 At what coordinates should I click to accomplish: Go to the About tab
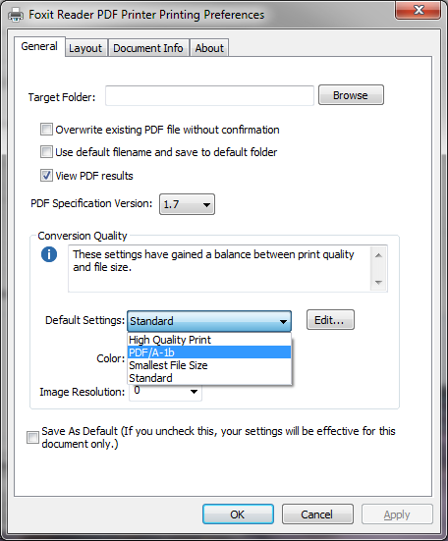209,48
